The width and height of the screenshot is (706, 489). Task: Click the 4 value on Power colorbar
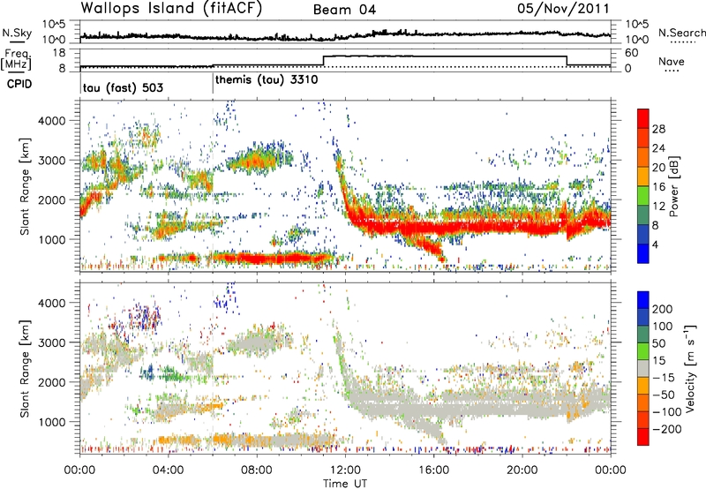pos(656,244)
